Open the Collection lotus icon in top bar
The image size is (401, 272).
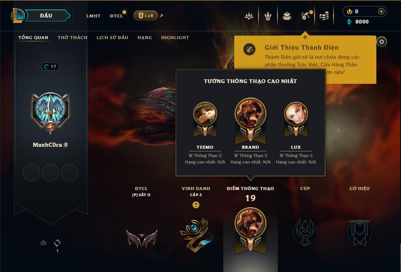(x=249, y=16)
